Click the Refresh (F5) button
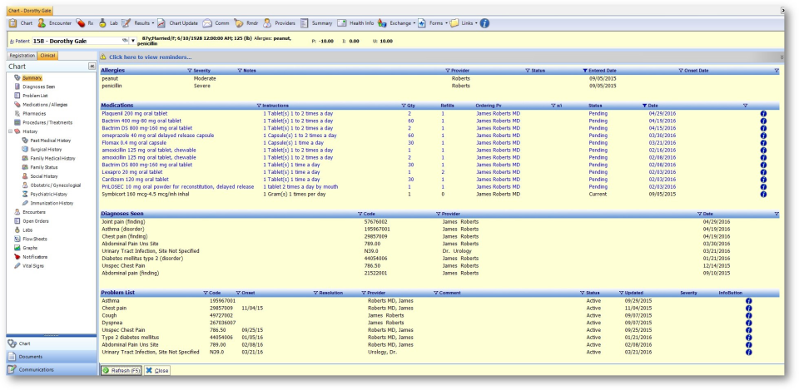Viewport: 799px width, 390px height. coord(122,371)
